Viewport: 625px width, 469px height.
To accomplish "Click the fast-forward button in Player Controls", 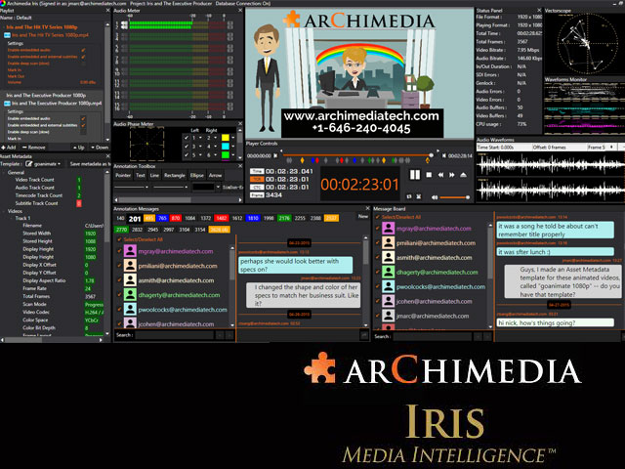I will pyautogui.click(x=452, y=175).
